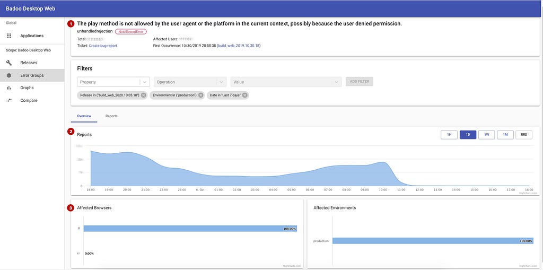Open Compare in the sidebar
This screenshot has width=543, height=270.
tap(32, 100)
